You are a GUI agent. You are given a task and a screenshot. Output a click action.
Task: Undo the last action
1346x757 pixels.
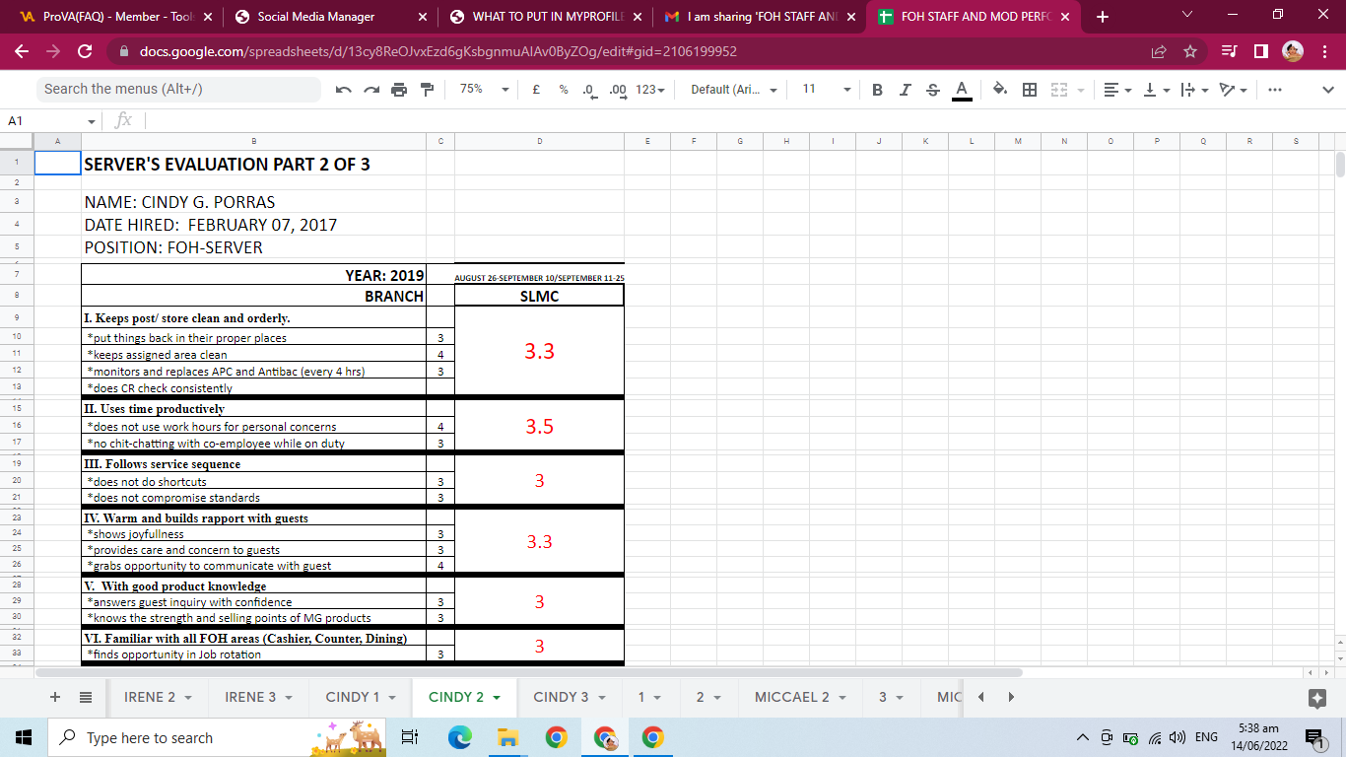click(344, 89)
